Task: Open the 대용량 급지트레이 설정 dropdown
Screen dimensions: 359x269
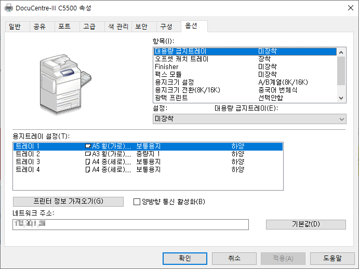Action: click(x=249, y=119)
